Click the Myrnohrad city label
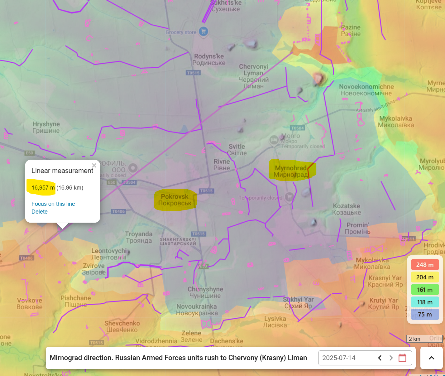The height and width of the screenshot is (376, 445). pyautogui.click(x=291, y=171)
